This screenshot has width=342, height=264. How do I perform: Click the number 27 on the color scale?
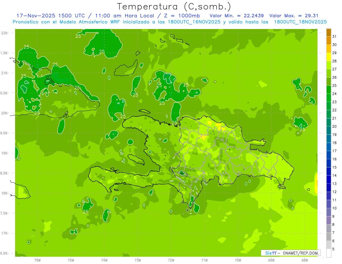(x=335, y=69)
